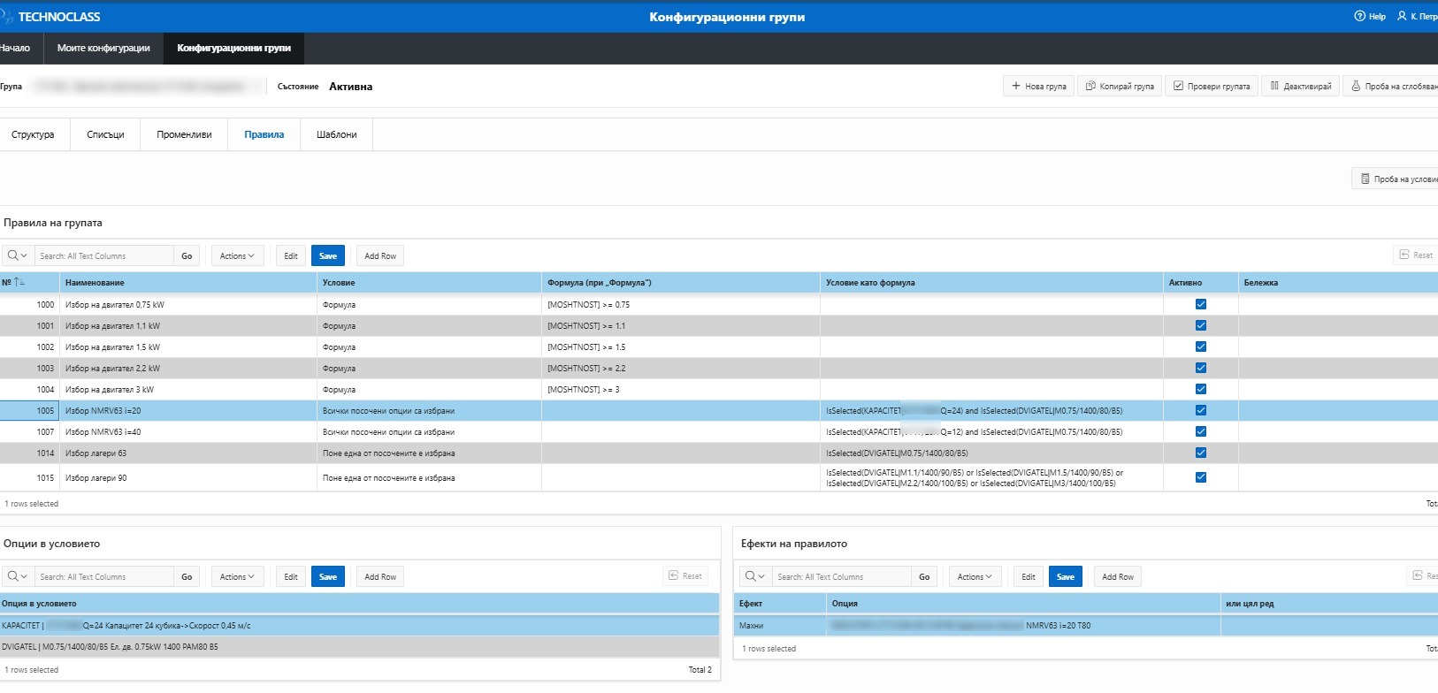Click Go in the effects search bar
Screen dimensions: 1438x693
click(x=924, y=576)
